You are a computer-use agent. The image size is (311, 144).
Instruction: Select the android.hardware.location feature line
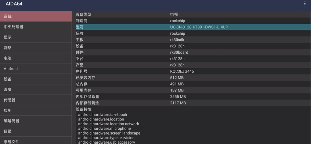point(101,119)
